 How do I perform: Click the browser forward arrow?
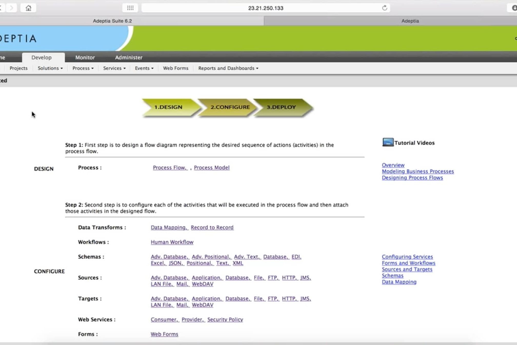click(11, 8)
